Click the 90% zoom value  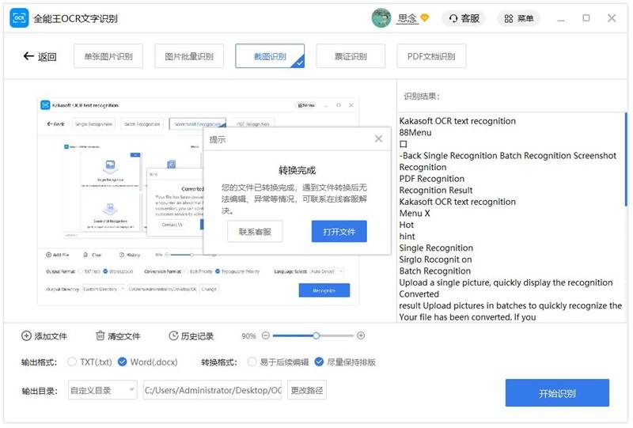(248, 336)
